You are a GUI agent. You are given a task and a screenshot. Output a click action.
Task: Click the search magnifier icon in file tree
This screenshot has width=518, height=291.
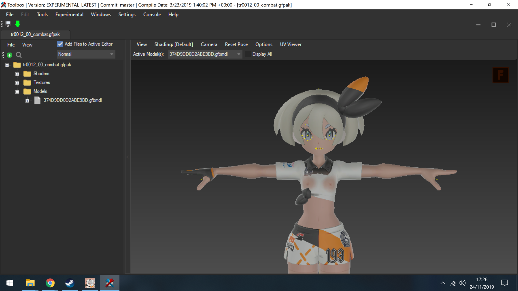pyautogui.click(x=19, y=55)
